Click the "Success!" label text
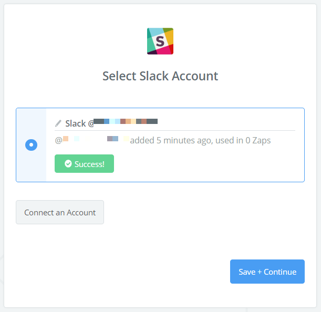Screen dimensions: 321x312 [89, 164]
